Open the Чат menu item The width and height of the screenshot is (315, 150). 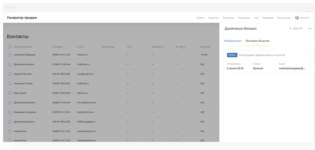coord(256,18)
